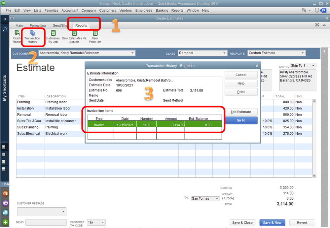330x228 pixels.
Task: Click the Go To button
Action: tap(241, 120)
